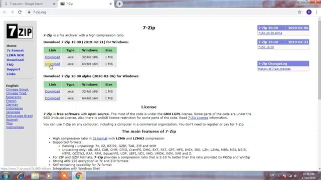Select the Chrome taskbar icon
This screenshot has height=180, width=321.
tap(79, 175)
